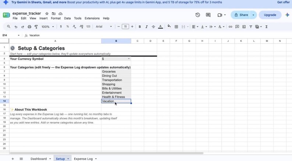Screen dimensions: 292x161
Task: Open the text color picker
Action: point(160,27)
